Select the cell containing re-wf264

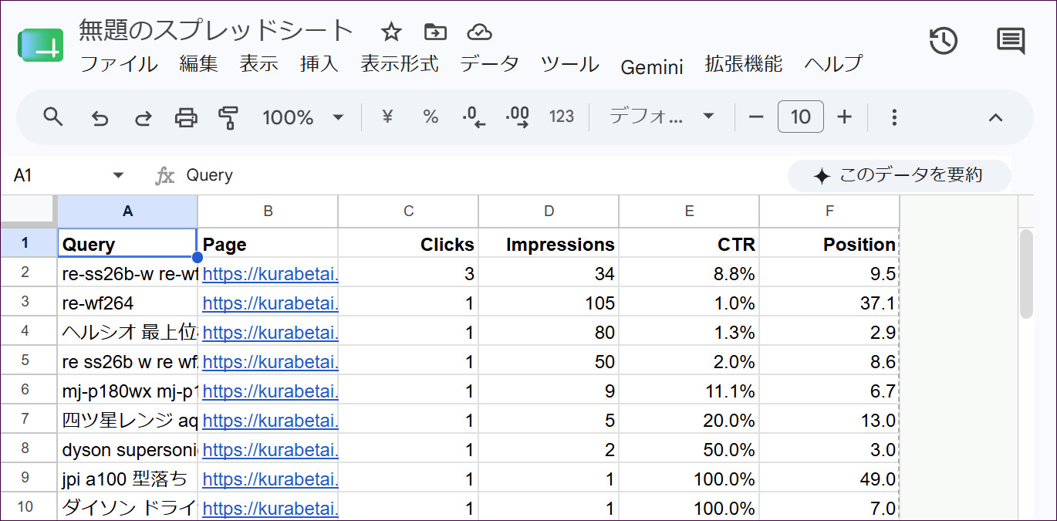coord(127,303)
